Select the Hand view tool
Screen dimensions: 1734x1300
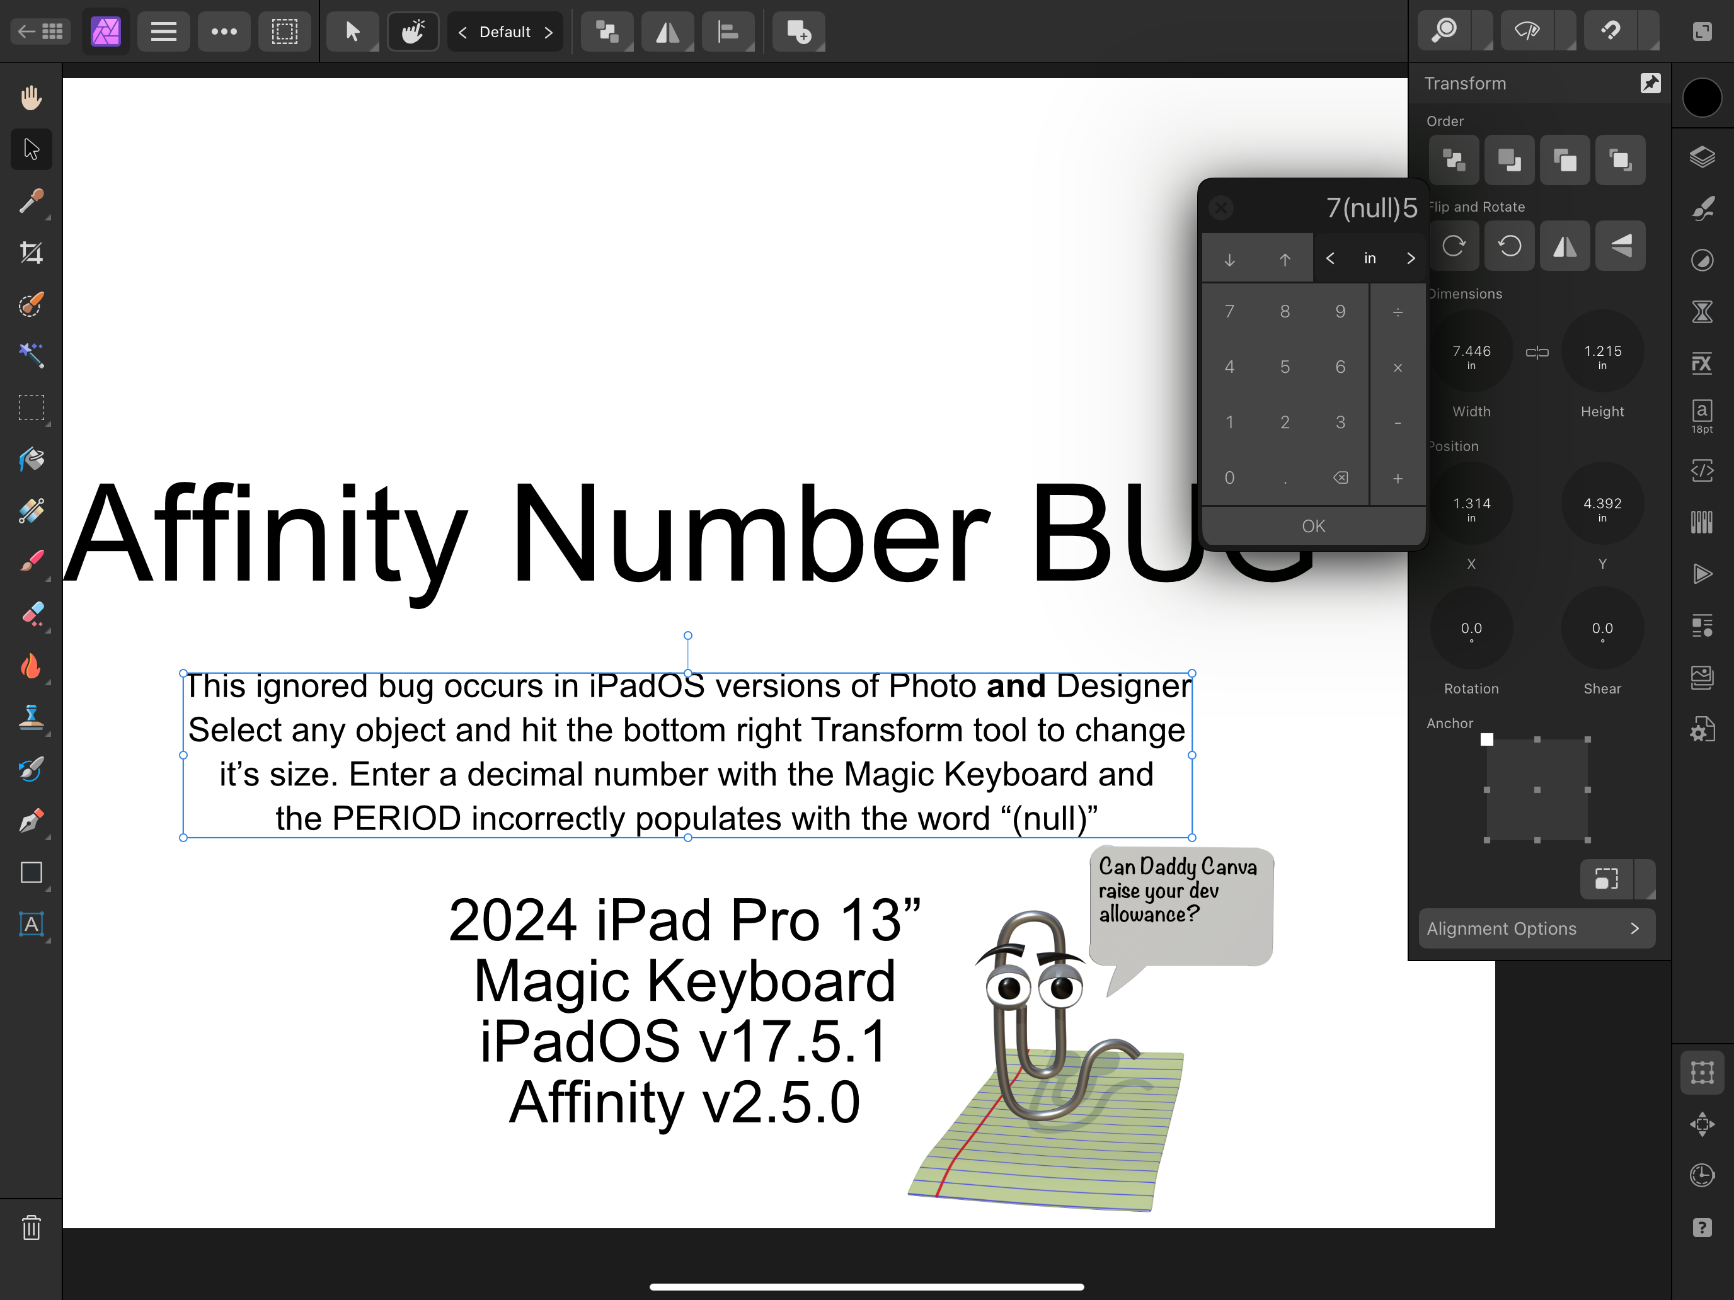point(32,98)
